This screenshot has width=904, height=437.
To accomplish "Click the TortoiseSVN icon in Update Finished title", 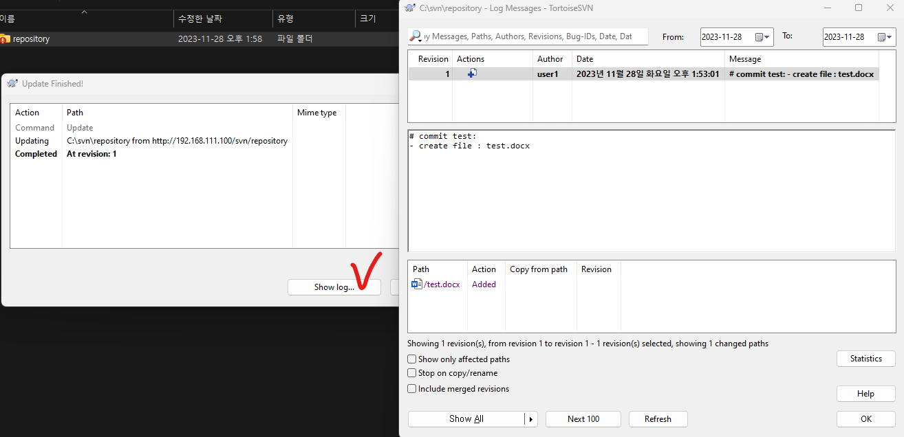I will coord(12,83).
